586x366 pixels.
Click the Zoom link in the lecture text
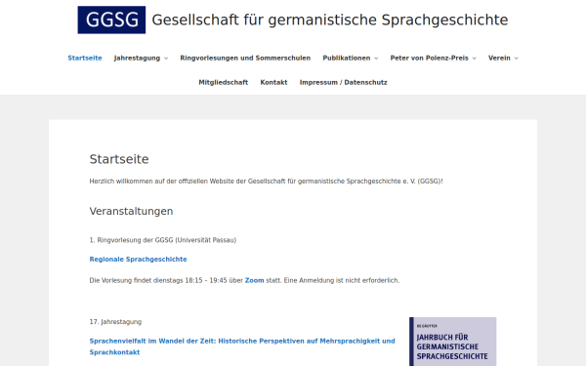coord(254,280)
